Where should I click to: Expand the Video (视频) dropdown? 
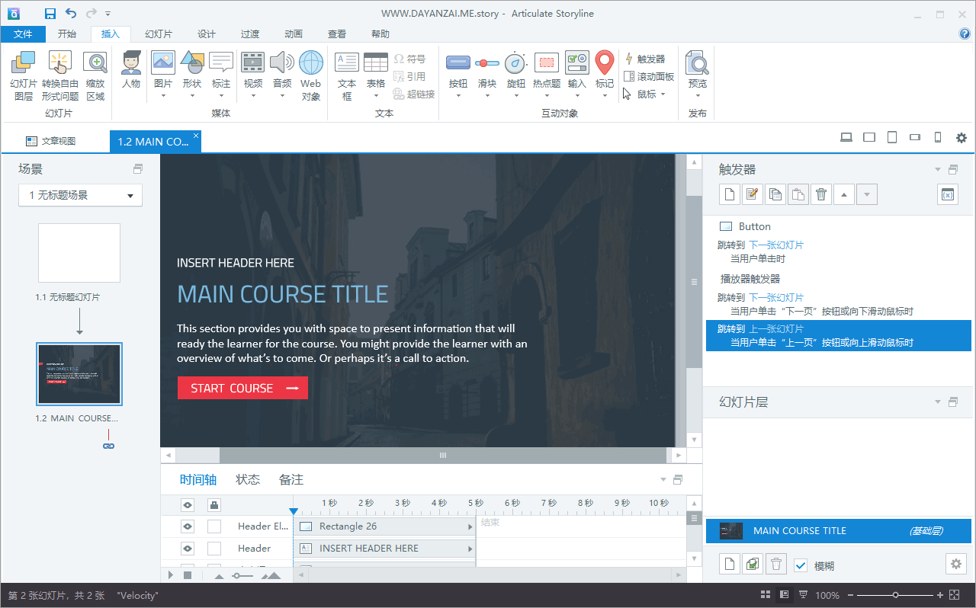(253, 96)
